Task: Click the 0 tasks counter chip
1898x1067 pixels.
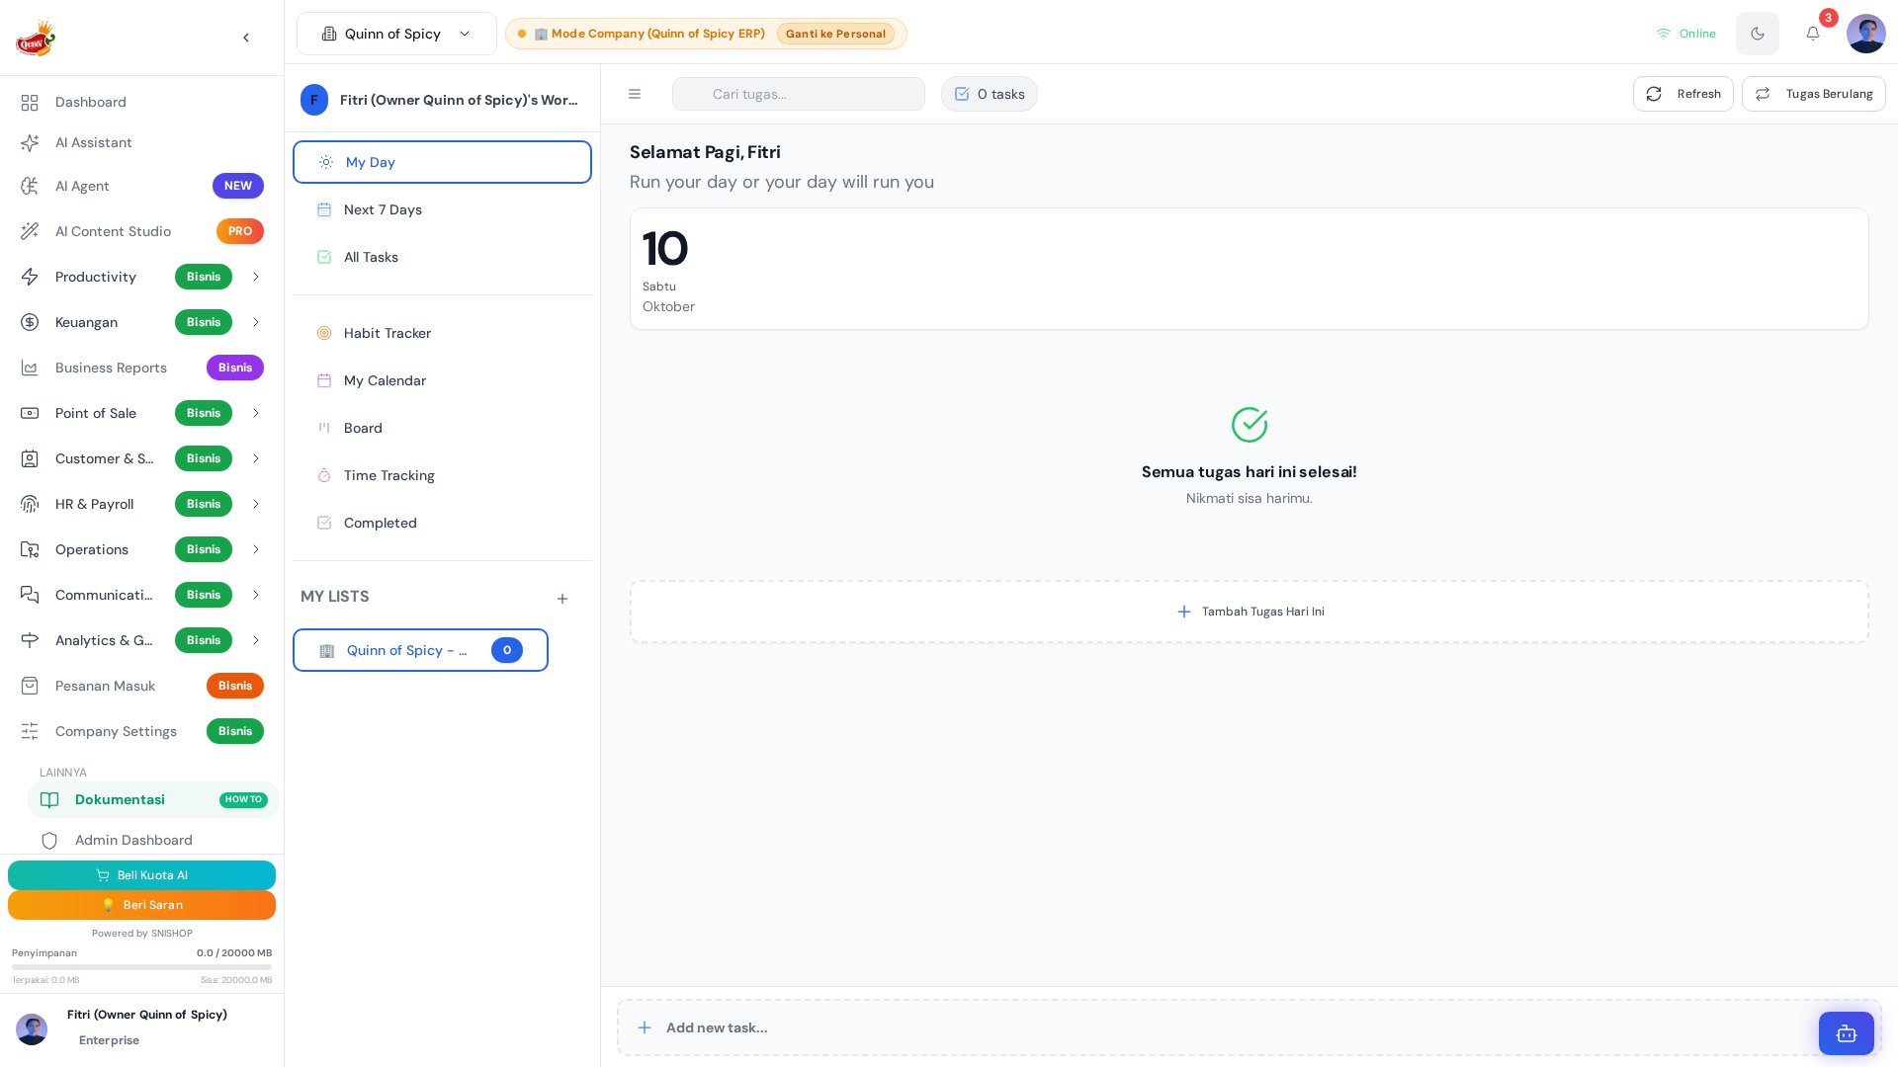Action: click(x=990, y=94)
